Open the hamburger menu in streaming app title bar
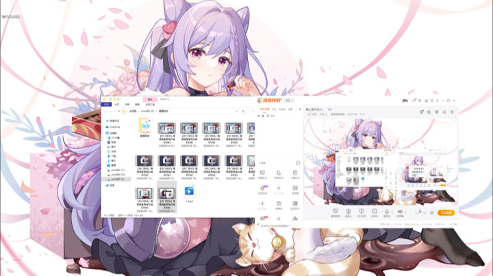Viewport: 493px width, 276px height. pos(437,100)
